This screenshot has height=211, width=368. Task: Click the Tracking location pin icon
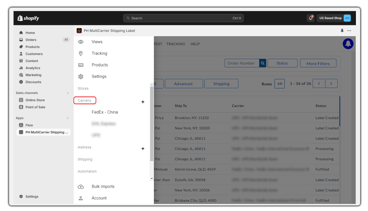pyautogui.click(x=81, y=53)
